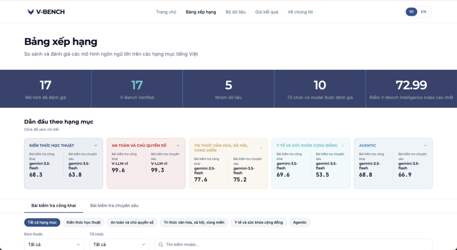Expand the Kiến thức học thuật card chevron
457x250 pixels.
pyautogui.click(x=96, y=145)
